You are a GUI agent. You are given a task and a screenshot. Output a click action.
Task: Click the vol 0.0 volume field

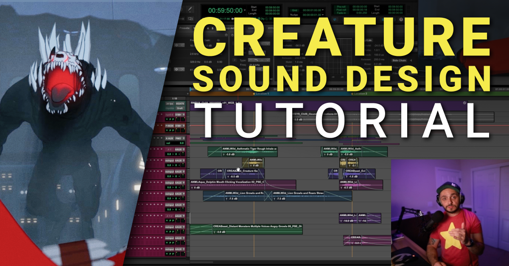(x=174, y=143)
